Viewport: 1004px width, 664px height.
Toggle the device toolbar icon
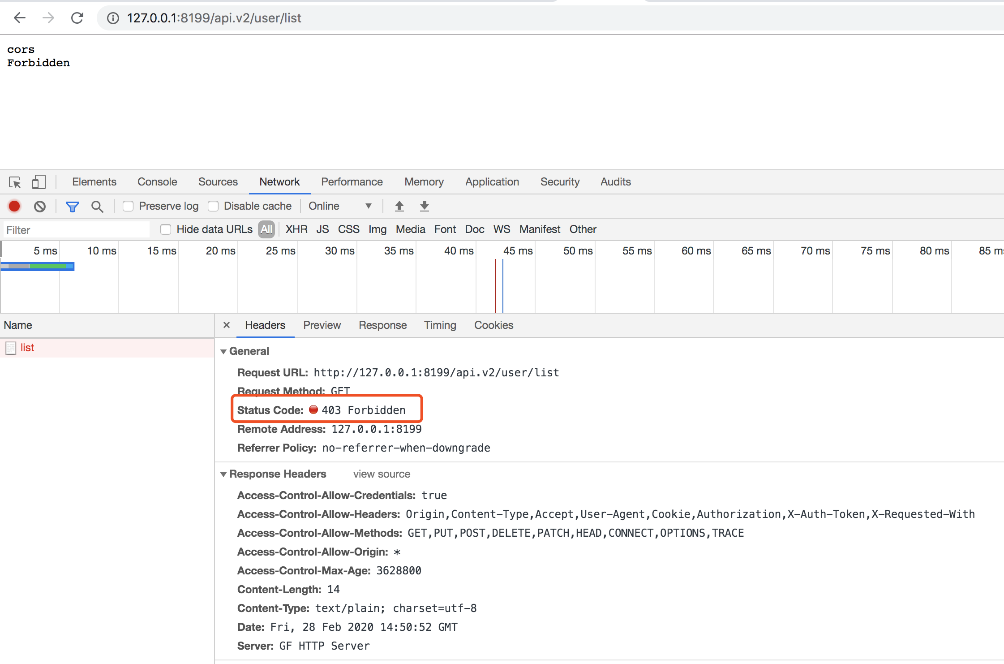(x=39, y=182)
